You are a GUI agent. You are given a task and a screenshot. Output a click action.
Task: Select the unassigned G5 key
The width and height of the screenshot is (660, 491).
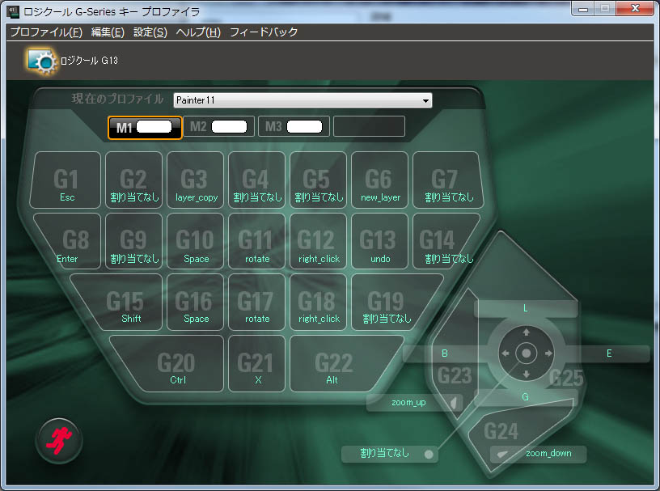[318, 180]
